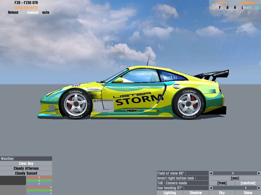This screenshot has width=261, height=195.
Task: Adjust the red slider beside the gray swatch
Action: (x=39, y=187)
